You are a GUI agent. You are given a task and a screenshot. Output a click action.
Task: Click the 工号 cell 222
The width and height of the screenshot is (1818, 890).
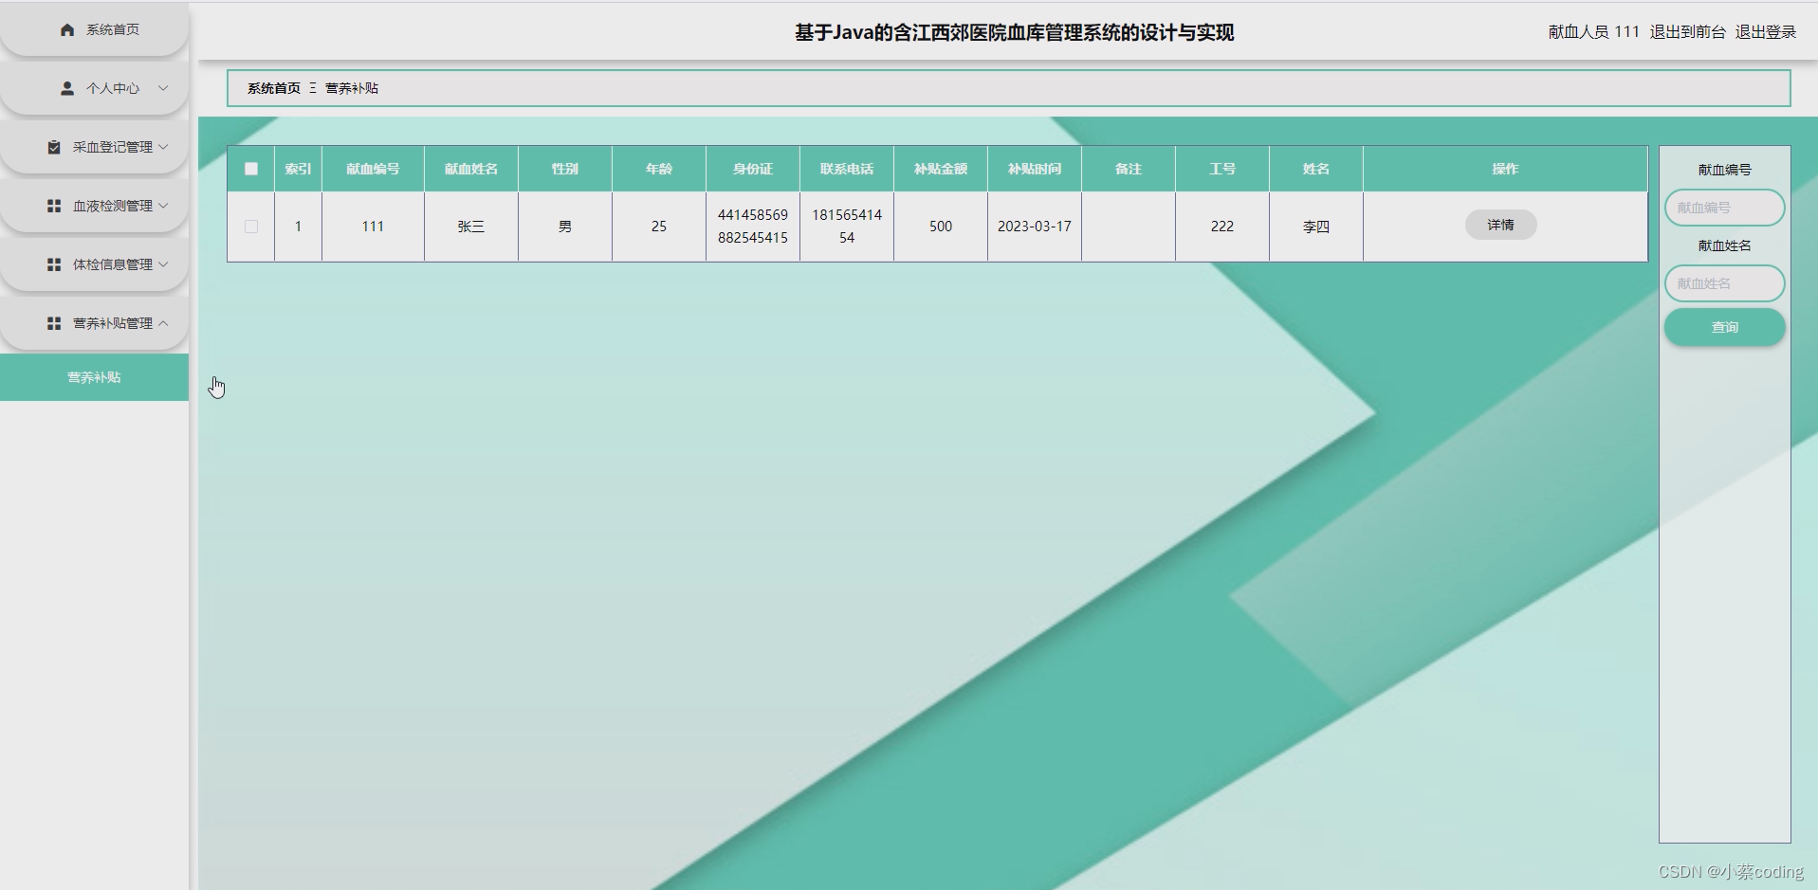pyautogui.click(x=1222, y=227)
